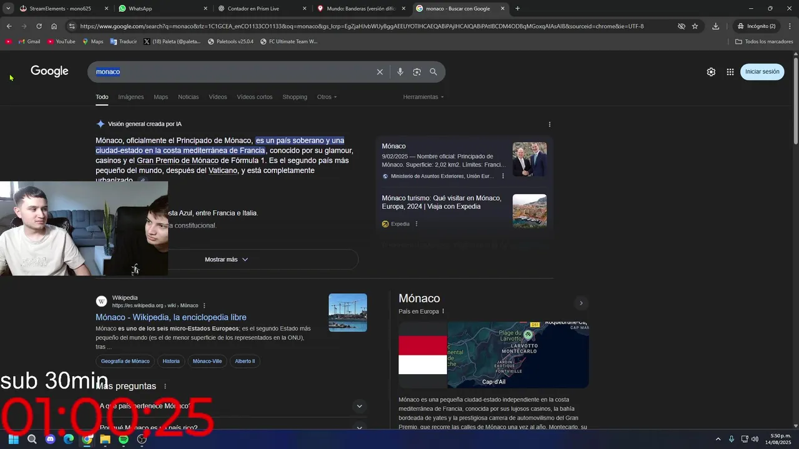Open AI overview three-dot options
Image resolution: width=799 pixels, height=449 pixels.
(549, 124)
